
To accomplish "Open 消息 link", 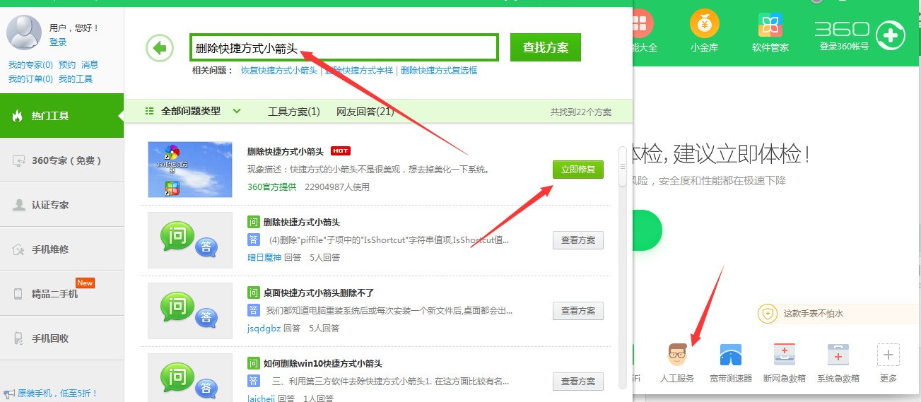I will [x=90, y=65].
